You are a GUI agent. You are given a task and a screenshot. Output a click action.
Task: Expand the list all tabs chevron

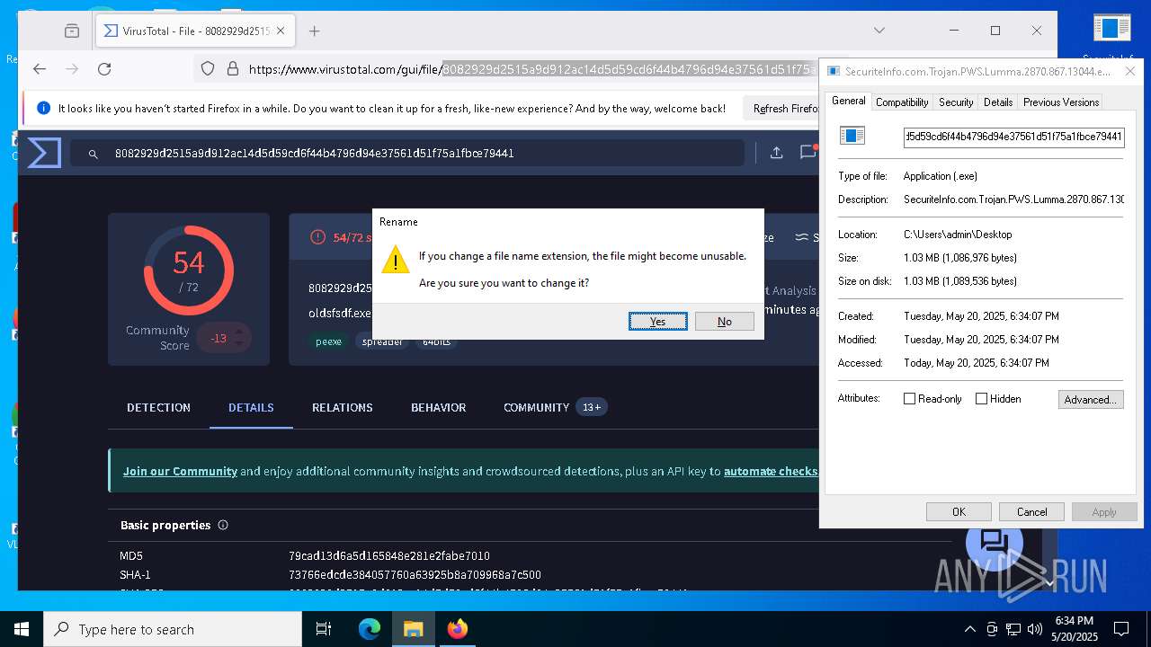(x=879, y=31)
